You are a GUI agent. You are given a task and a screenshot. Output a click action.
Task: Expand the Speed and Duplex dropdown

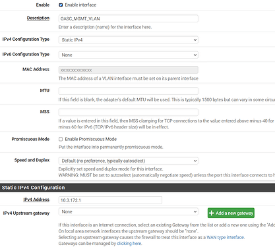pyautogui.click(x=129, y=161)
